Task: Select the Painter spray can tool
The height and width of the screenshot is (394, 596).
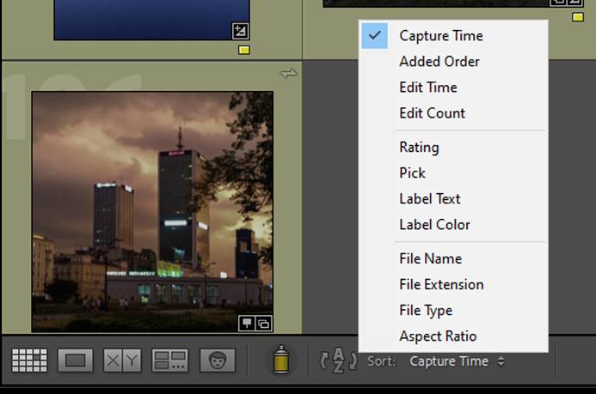Action: click(x=281, y=360)
